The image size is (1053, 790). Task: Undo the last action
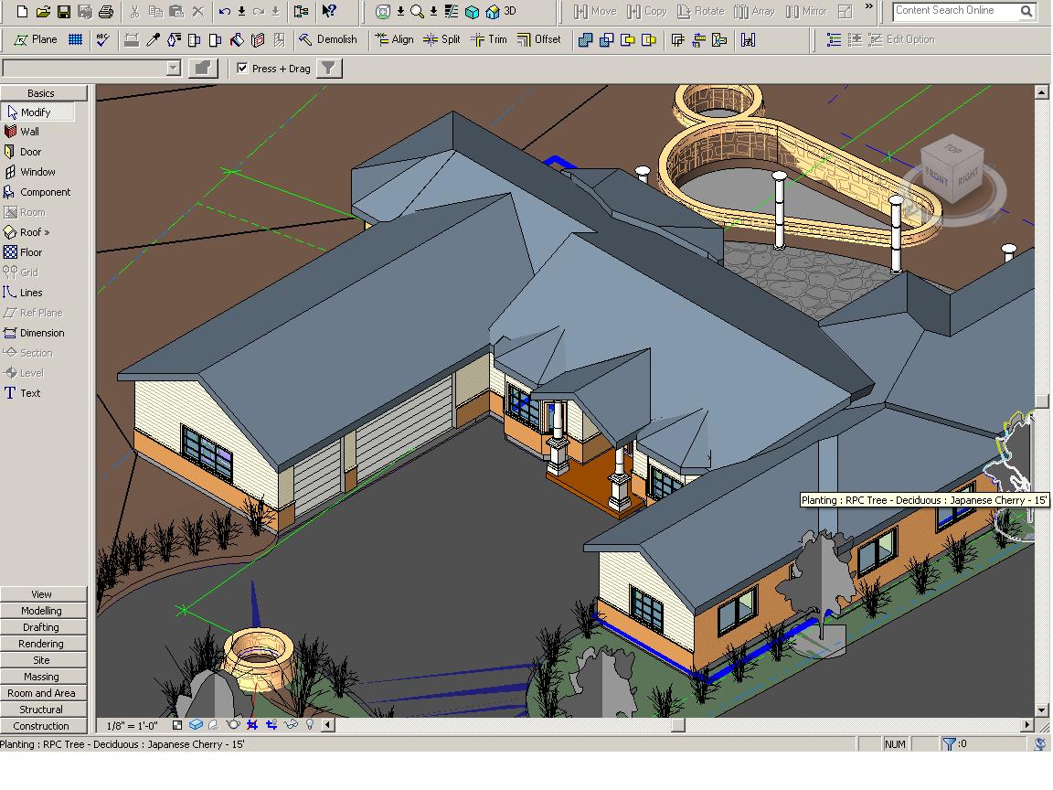(x=224, y=11)
